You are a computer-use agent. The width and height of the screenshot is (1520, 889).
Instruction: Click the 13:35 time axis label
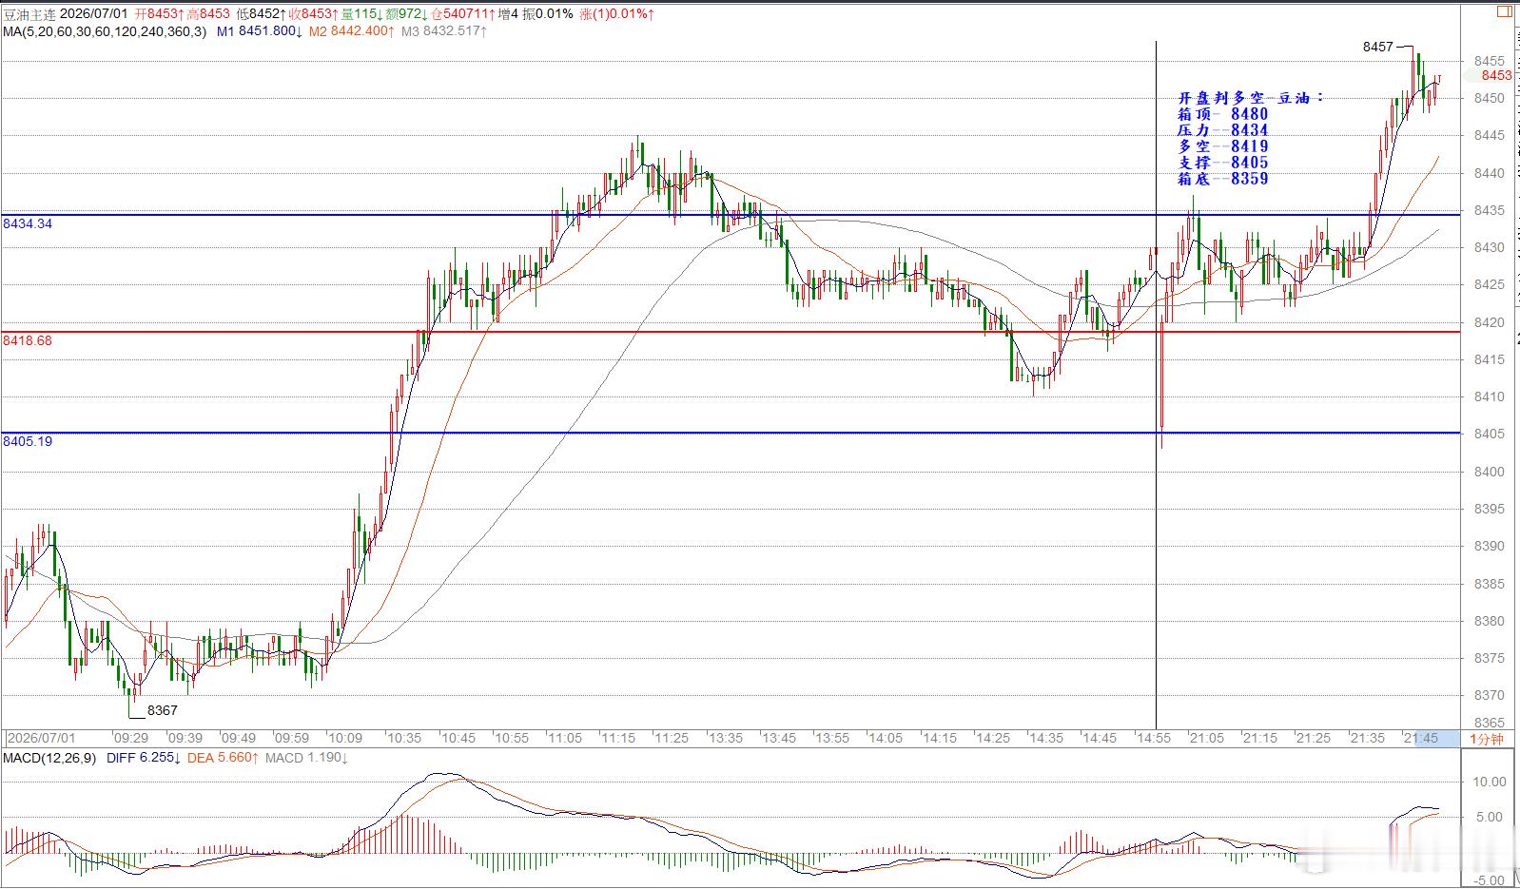tap(725, 738)
